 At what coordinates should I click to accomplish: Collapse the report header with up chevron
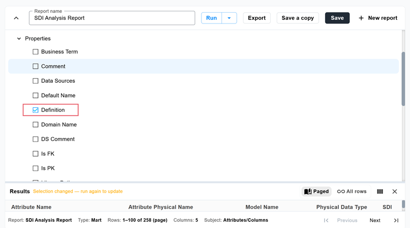(x=16, y=18)
